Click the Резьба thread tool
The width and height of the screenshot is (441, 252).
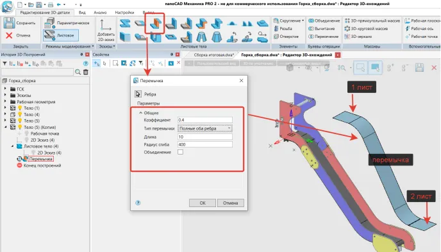[283, 29]
